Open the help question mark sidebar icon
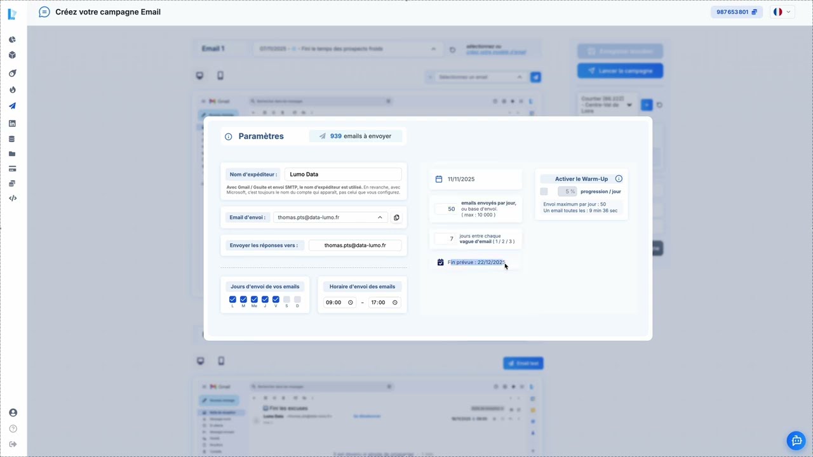Image resolution: width=813 pixels, height=457 pixels. [13, 428]
